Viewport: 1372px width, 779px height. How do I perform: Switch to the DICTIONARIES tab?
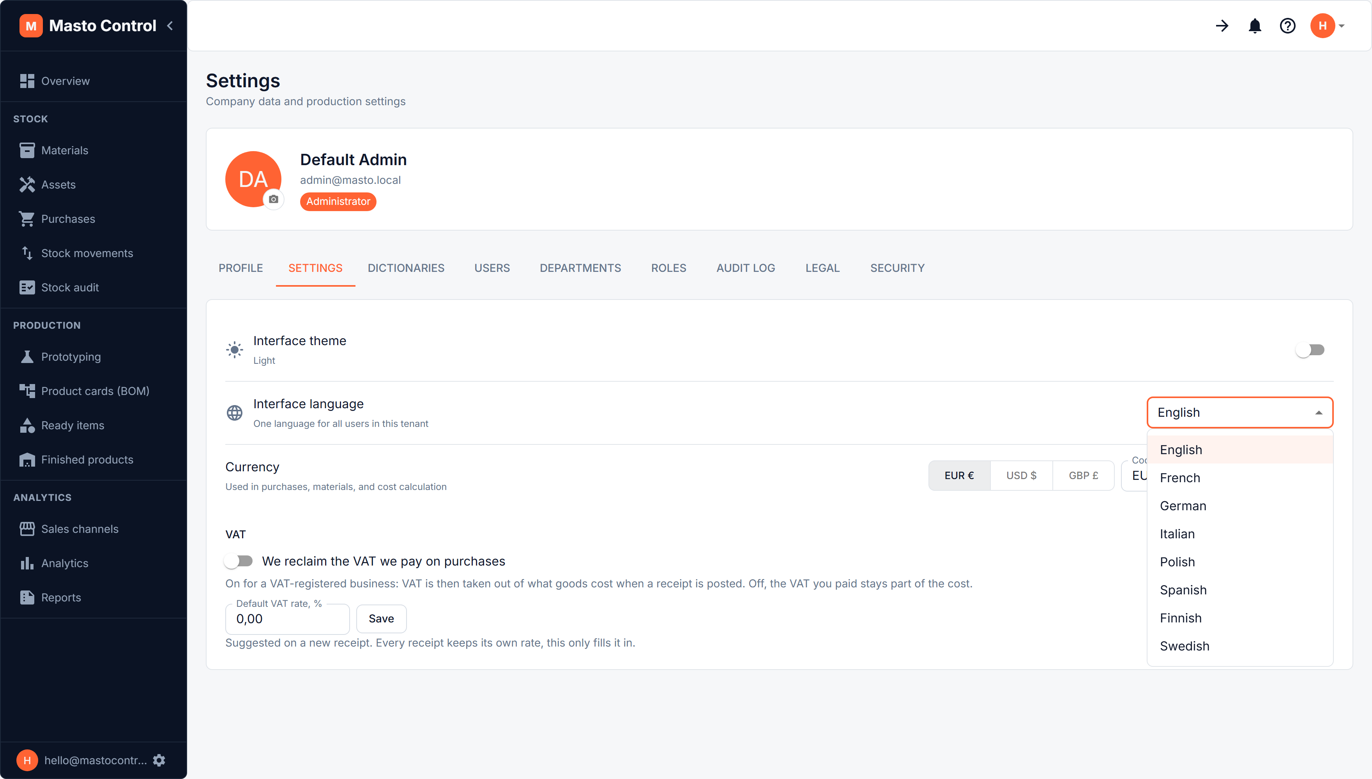406,268
